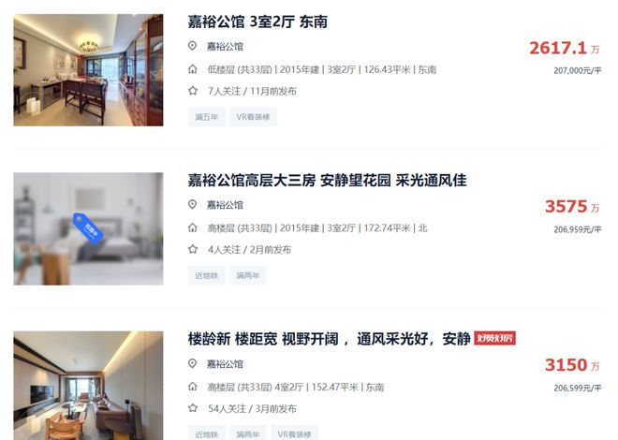Click house icon beside 126.43平米 details
Image resolution: width=618 pixels, height=440 pixels.
click(x=192, y=69)
